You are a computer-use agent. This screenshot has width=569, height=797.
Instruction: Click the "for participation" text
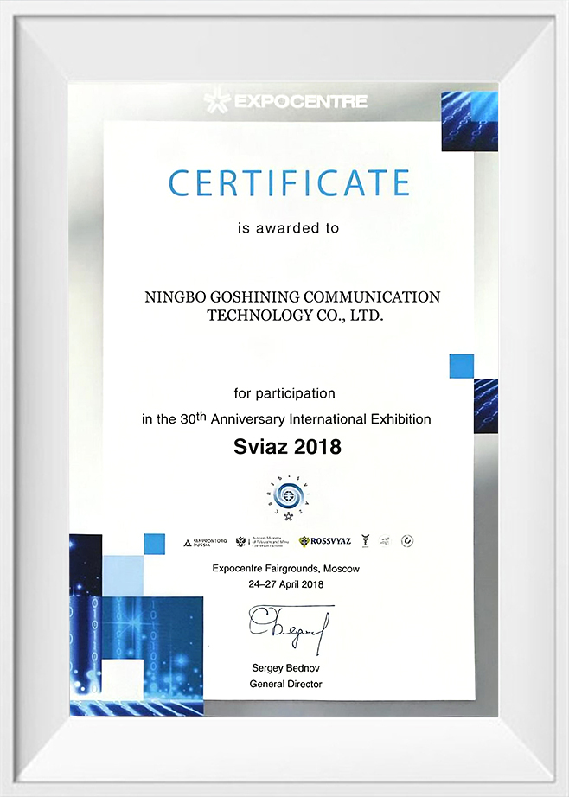(284, 393)
